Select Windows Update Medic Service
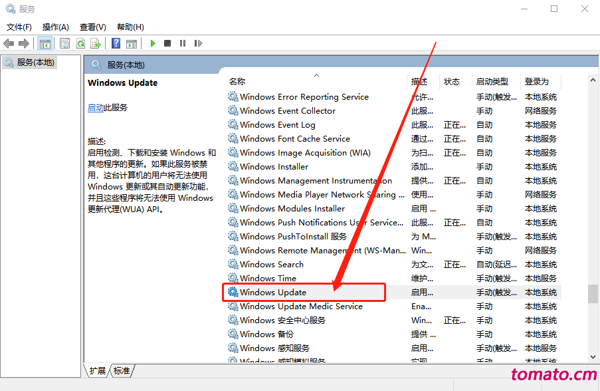The height and width of the screenshot is (391, 600). tap(393, 307)
